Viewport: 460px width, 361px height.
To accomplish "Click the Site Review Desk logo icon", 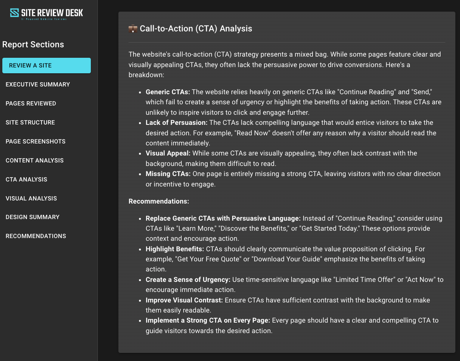I will pyautogui.click(x=15, y=13).
